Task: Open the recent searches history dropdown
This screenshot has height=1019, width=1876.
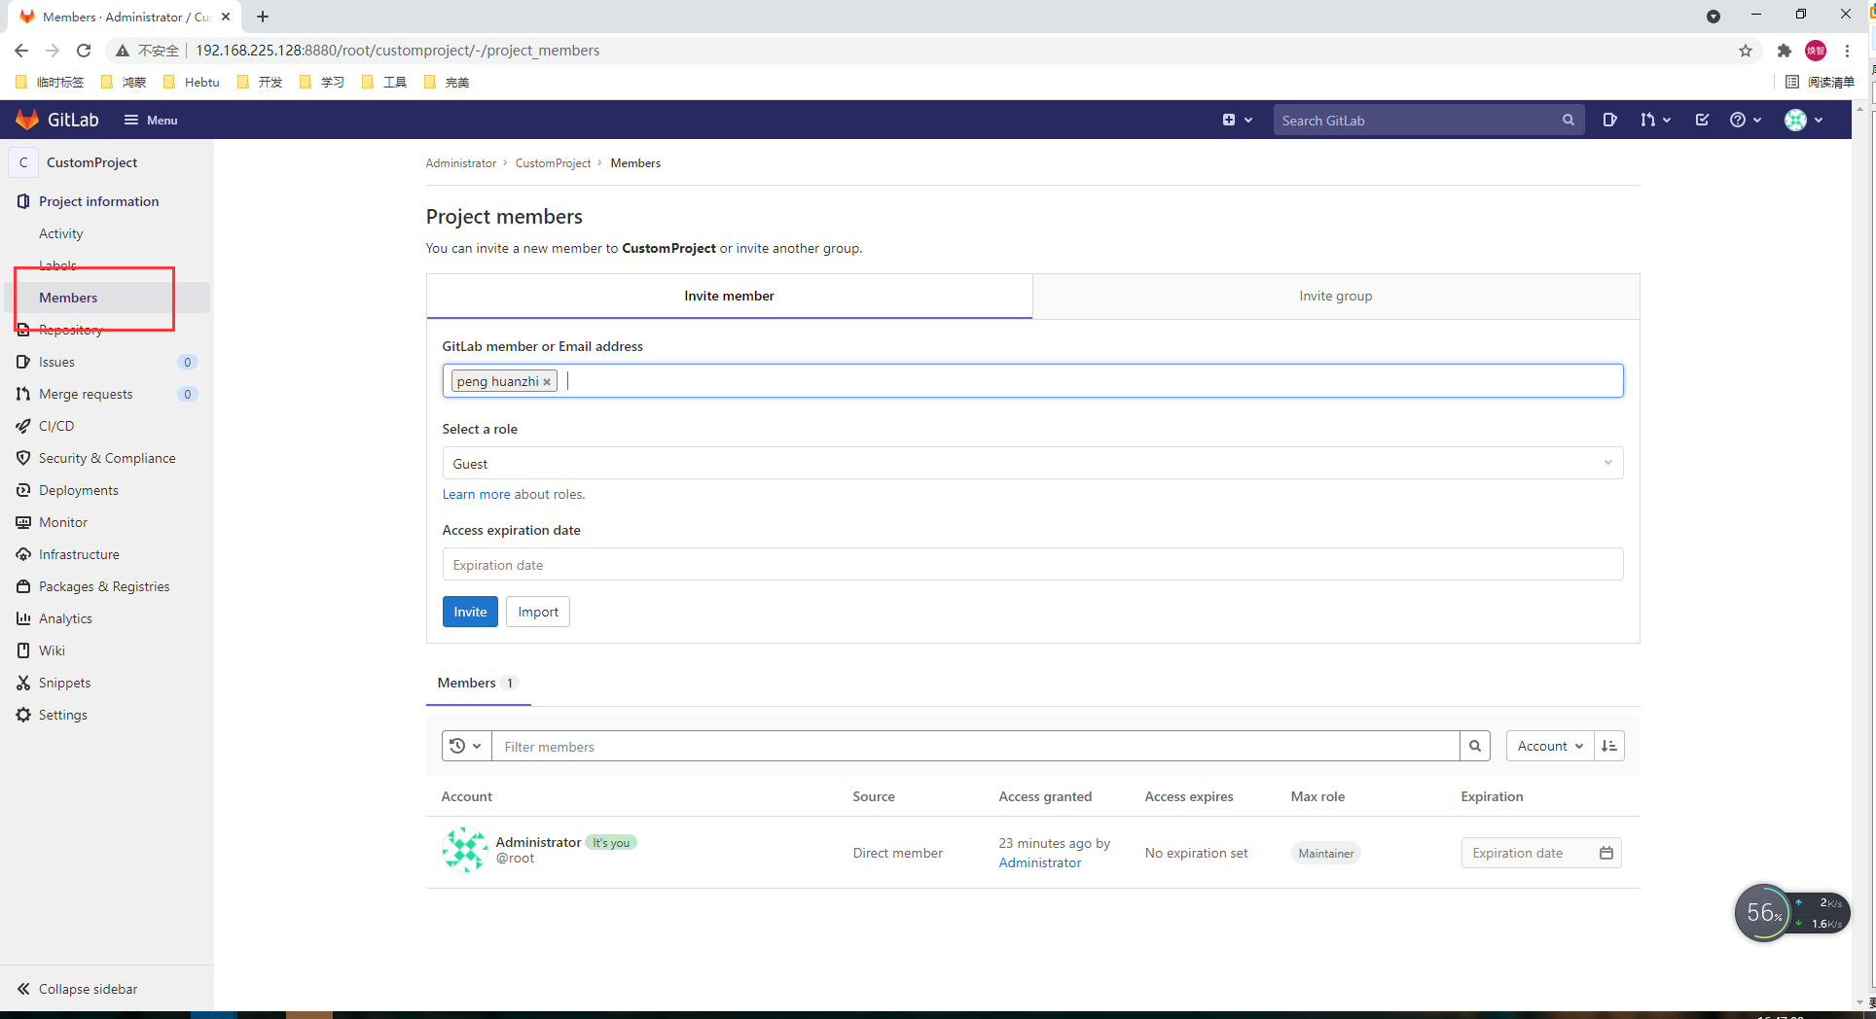Action: 466,746
